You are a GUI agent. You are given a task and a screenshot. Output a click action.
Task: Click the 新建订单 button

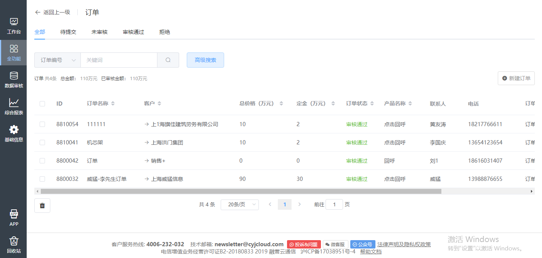516,78
